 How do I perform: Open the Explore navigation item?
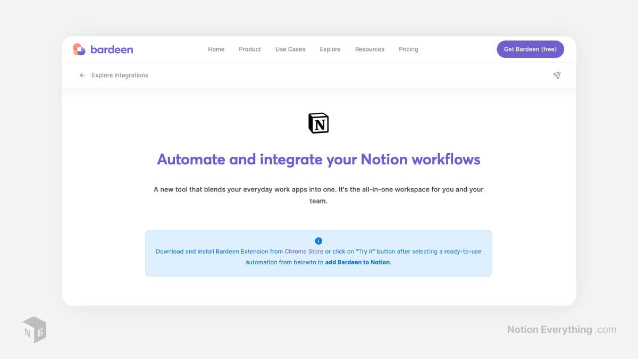coord(330,49)
